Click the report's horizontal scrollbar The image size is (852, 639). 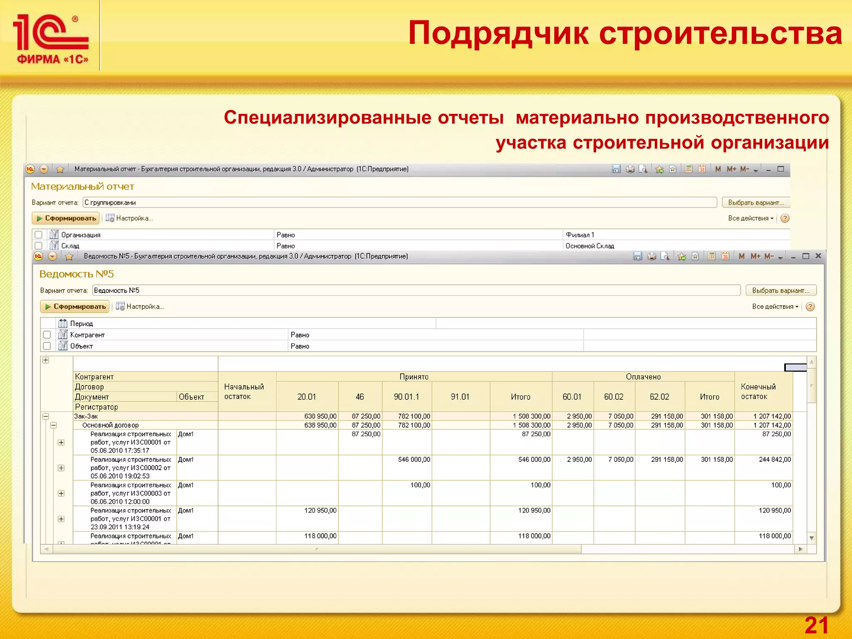(316, 549)
